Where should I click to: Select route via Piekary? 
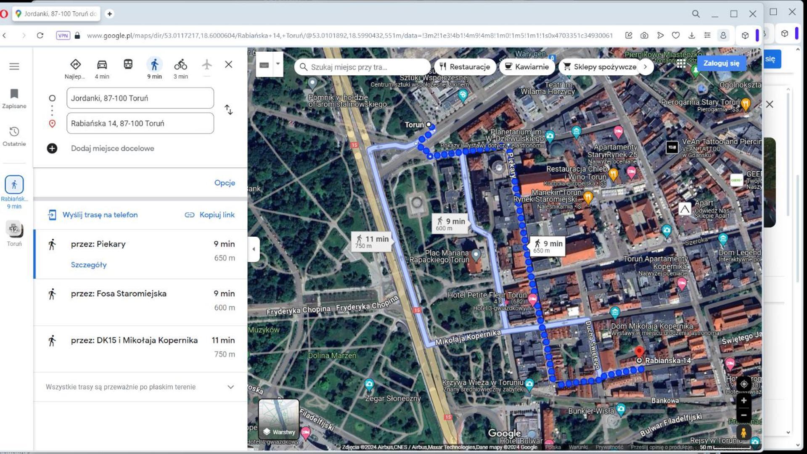coord(140,254)
